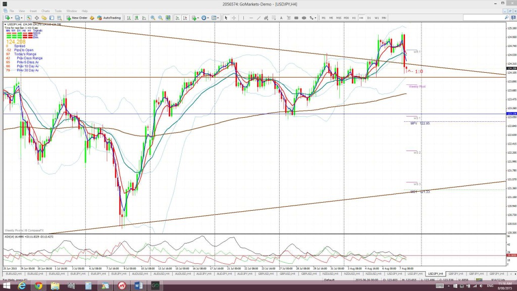Expand the arrows tool dropdown
Screen dimensions: 517x291
pos(316,18)
